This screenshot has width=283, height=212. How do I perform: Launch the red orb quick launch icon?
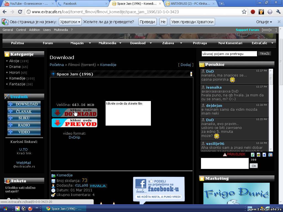pos(30,209)
